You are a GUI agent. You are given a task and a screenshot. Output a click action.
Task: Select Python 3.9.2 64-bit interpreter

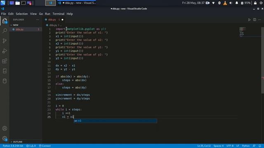[x=13, y=146]
